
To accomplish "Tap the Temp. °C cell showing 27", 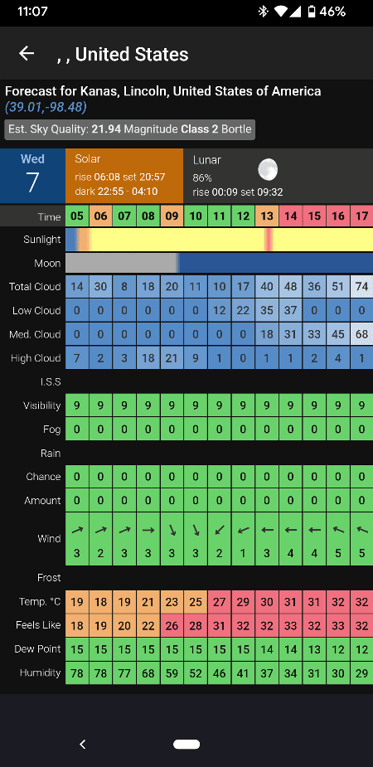I will click(x=219, y=602).
